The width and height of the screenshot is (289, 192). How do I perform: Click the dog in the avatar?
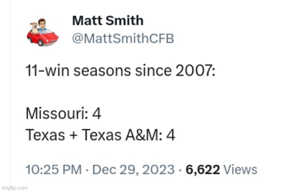coord(33,27)
